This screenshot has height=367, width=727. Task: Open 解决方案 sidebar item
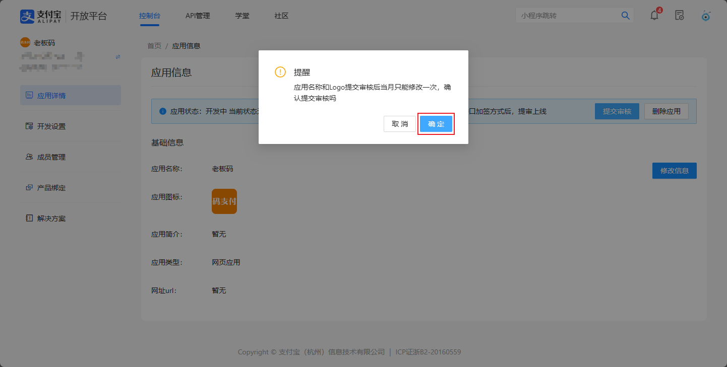click(51, 218)
